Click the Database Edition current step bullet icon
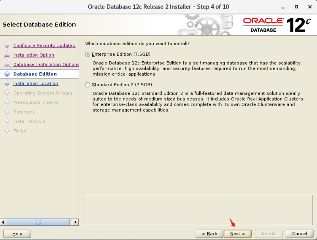This screenshot has height=240, width=317. click(7, 74)
